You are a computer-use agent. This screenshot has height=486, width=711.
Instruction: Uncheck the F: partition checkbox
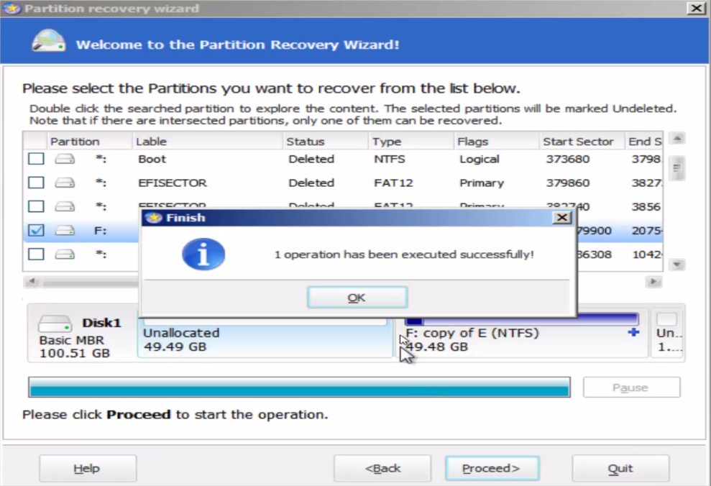coord(36,230)
